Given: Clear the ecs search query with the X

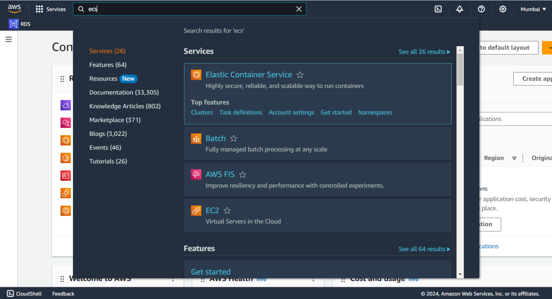Looking at the screenshot, I should [299, 9].
